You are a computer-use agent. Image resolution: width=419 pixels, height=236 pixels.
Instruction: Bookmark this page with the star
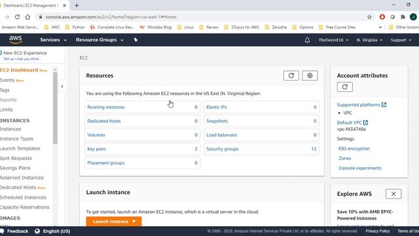(369, 17)
